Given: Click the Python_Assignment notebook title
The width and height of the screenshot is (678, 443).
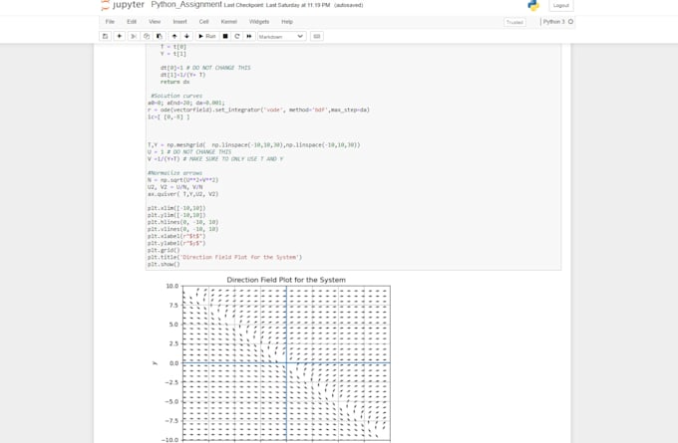Looking at the screenshot, I should pos(186,5).
